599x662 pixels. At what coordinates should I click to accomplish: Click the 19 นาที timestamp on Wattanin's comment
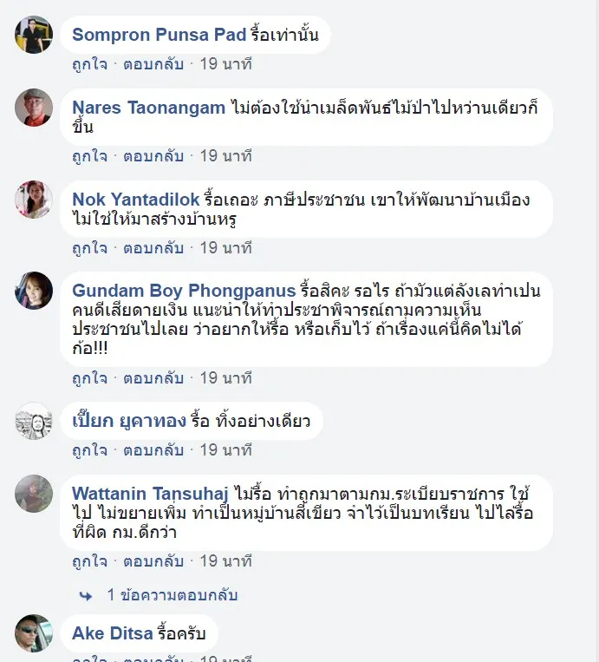225,561
